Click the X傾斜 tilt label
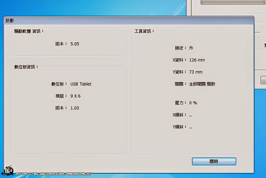The width and height of the screenshot is (266, 178). [179, 115]
